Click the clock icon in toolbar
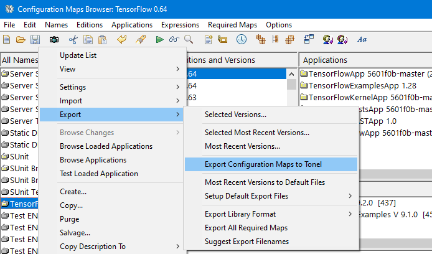The width and height of the screenshot is (432, 254). 242,39
